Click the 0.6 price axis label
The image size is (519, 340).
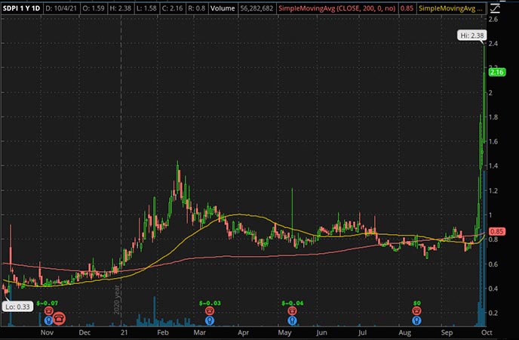click(493, 264)
